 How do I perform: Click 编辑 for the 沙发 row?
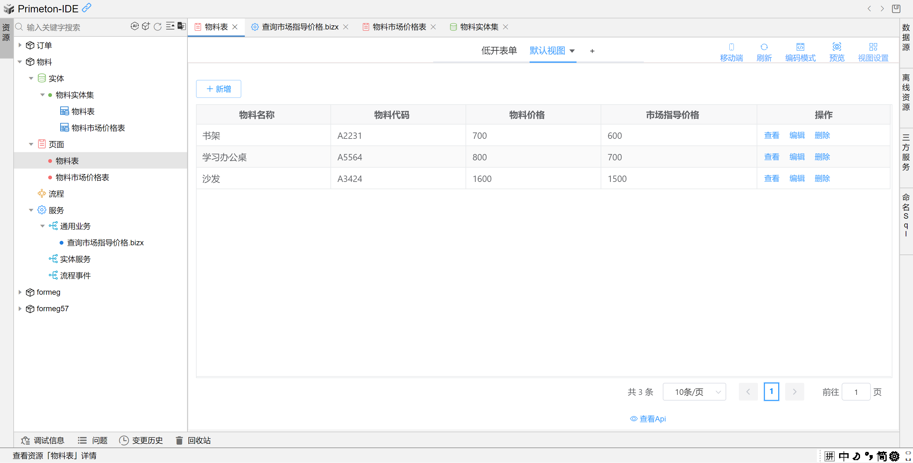[x=797, y=178]
